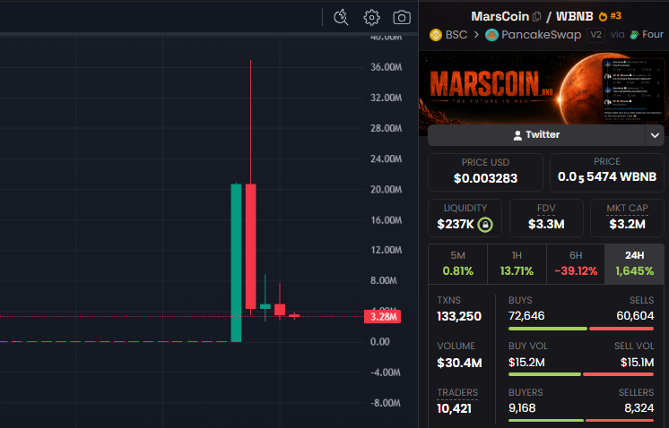Click the BSC chain link
The image size is (669, 428).
click(448, 35)
